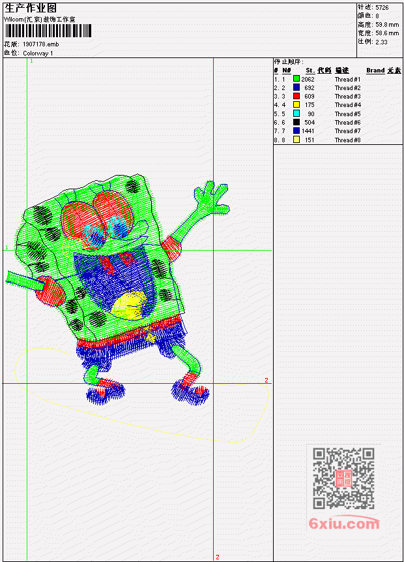The image size is (404, 562).
Task: Click the 'Brand' column header
Action: click(375, 70)
